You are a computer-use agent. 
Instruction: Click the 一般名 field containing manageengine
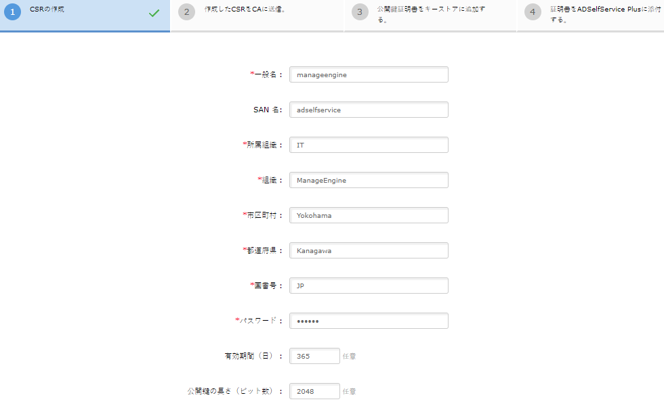[369, 74]
